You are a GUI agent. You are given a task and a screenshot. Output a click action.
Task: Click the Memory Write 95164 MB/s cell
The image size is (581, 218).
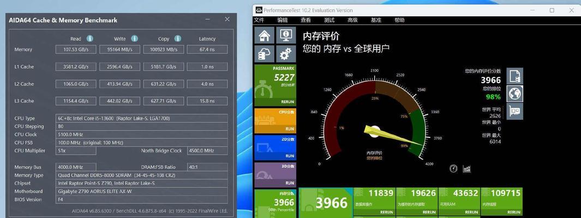click(119, 49)
